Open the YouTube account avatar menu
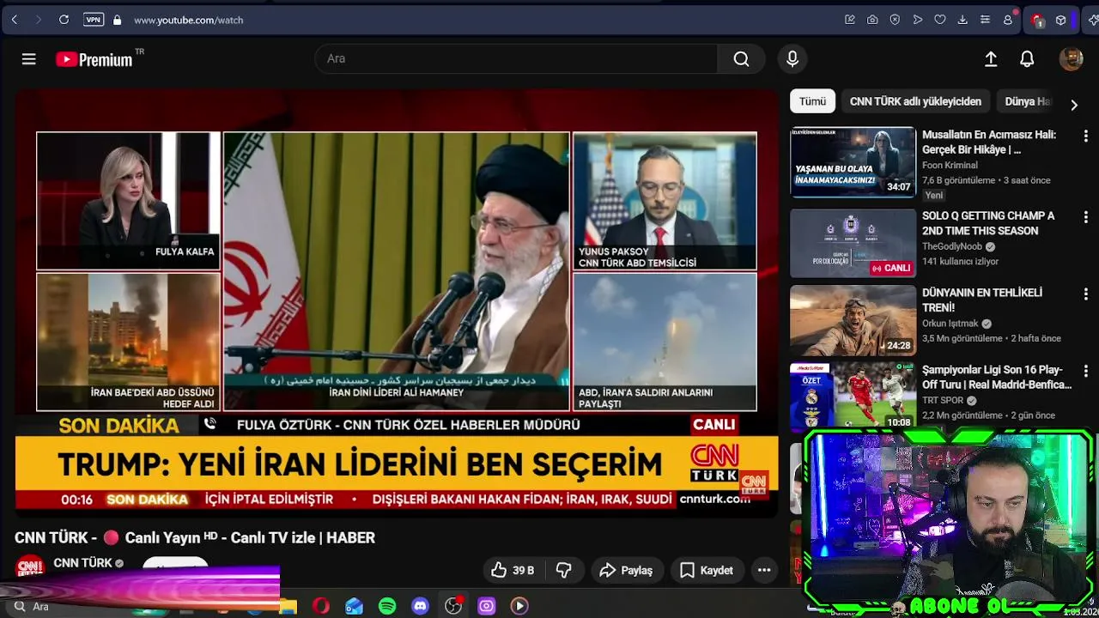 coord(1071,58)
